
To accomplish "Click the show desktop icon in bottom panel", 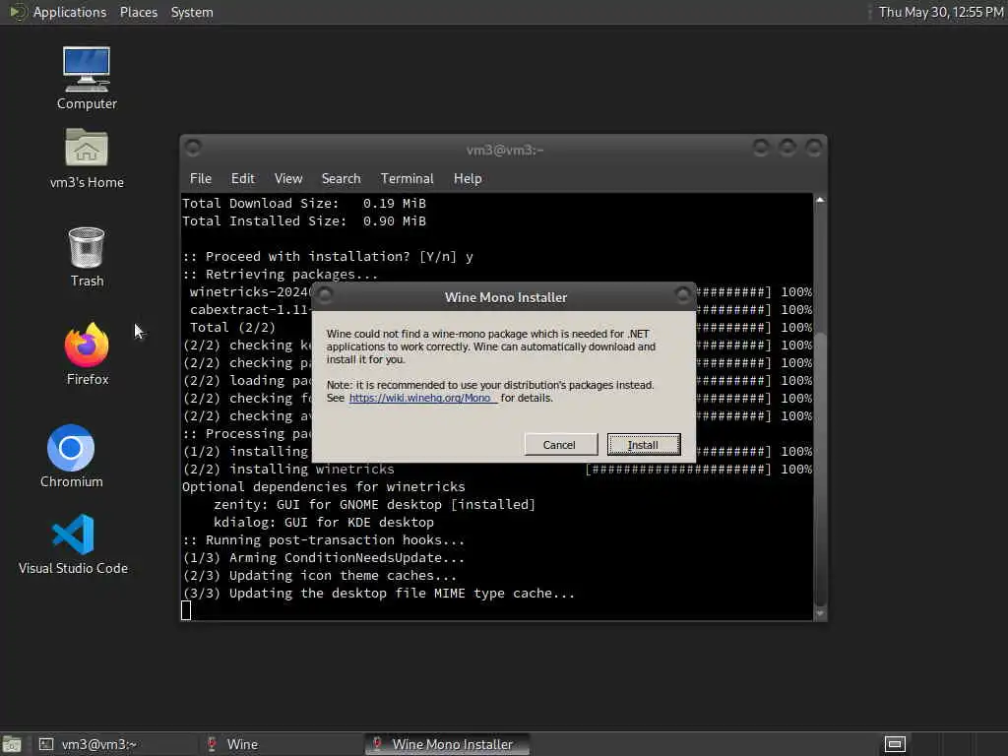I will pyautogui.click(x=12, y=744).
